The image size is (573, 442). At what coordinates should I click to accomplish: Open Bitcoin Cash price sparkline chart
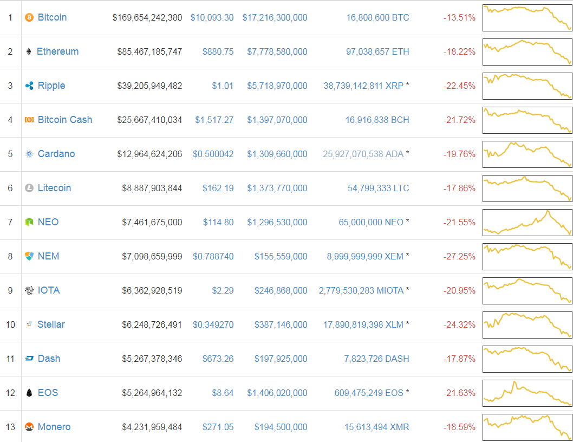[528, 120]
